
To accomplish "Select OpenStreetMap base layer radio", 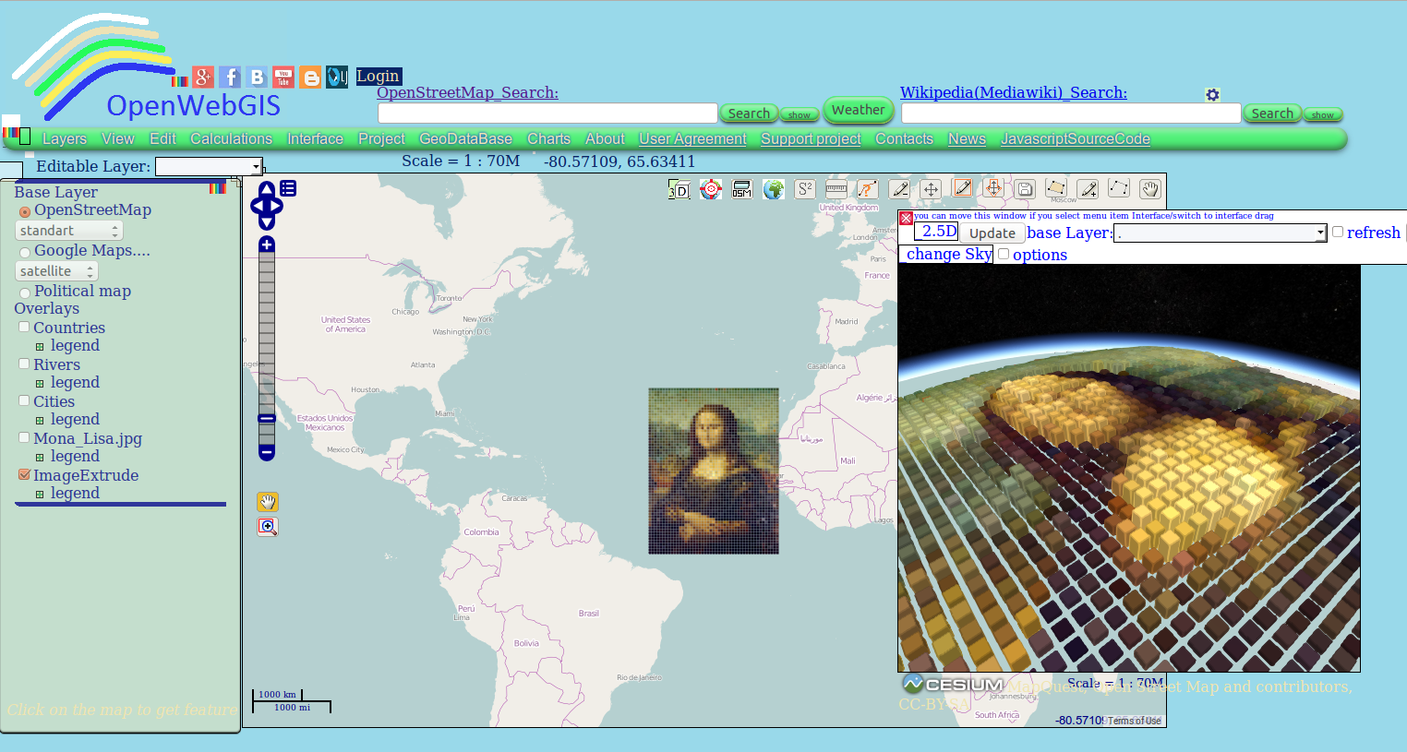I will click(25, 212).
